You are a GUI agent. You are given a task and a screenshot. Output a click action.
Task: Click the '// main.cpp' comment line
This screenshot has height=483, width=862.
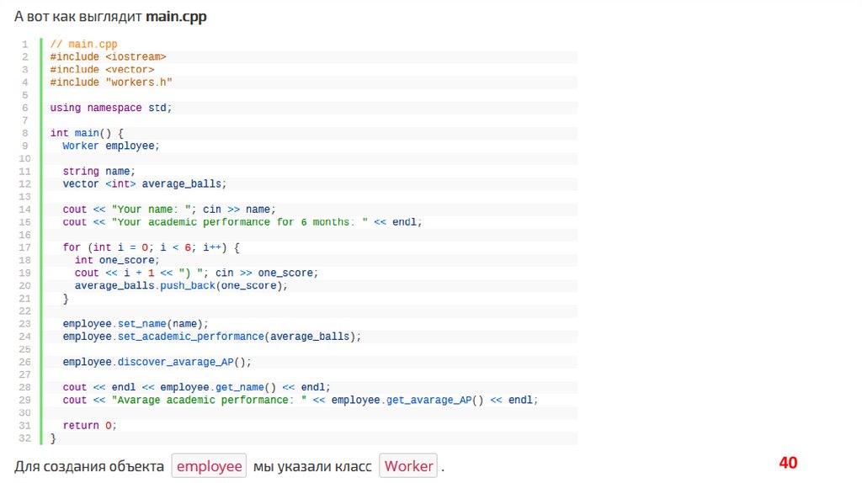[83, 44]
